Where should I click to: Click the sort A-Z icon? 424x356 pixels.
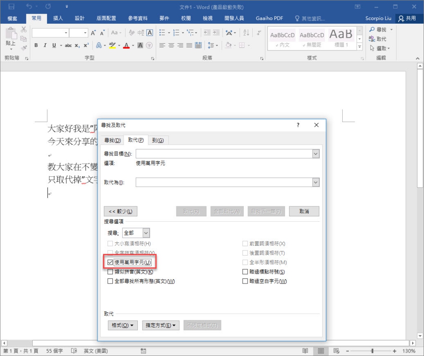click(x=246, y=33)
